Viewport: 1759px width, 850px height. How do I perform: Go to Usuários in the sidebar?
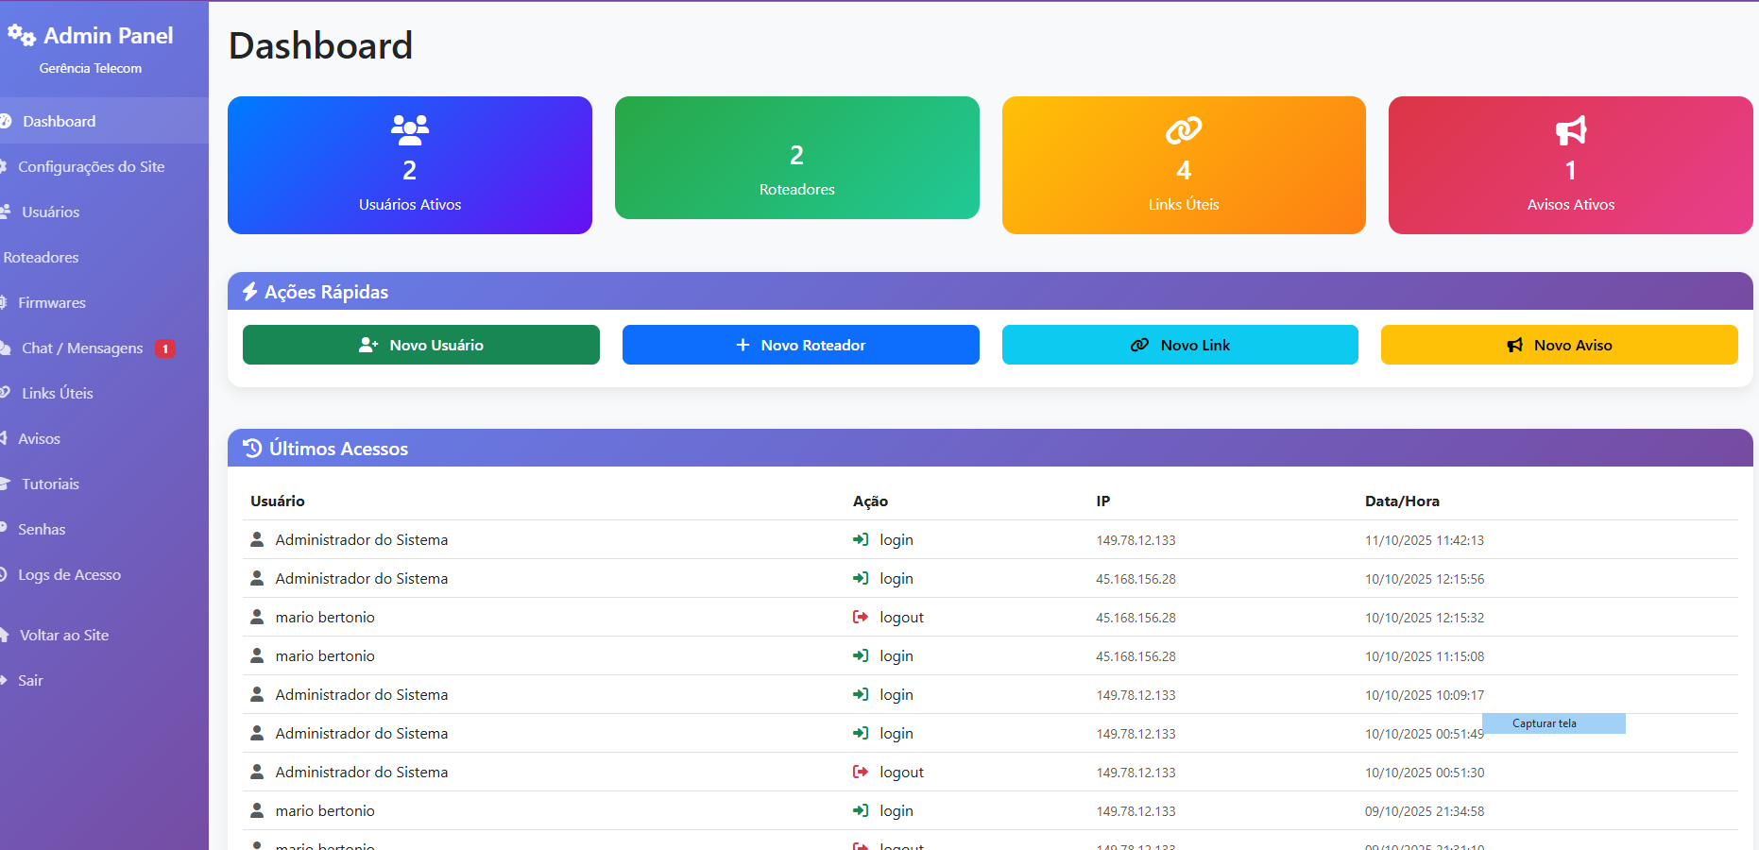51,212
